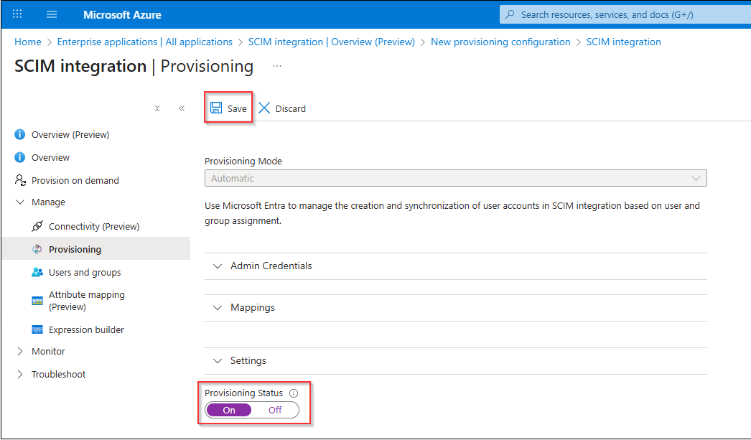Expand the Admin Credentials section
The image size is (751, 440).
click(455, 266)
